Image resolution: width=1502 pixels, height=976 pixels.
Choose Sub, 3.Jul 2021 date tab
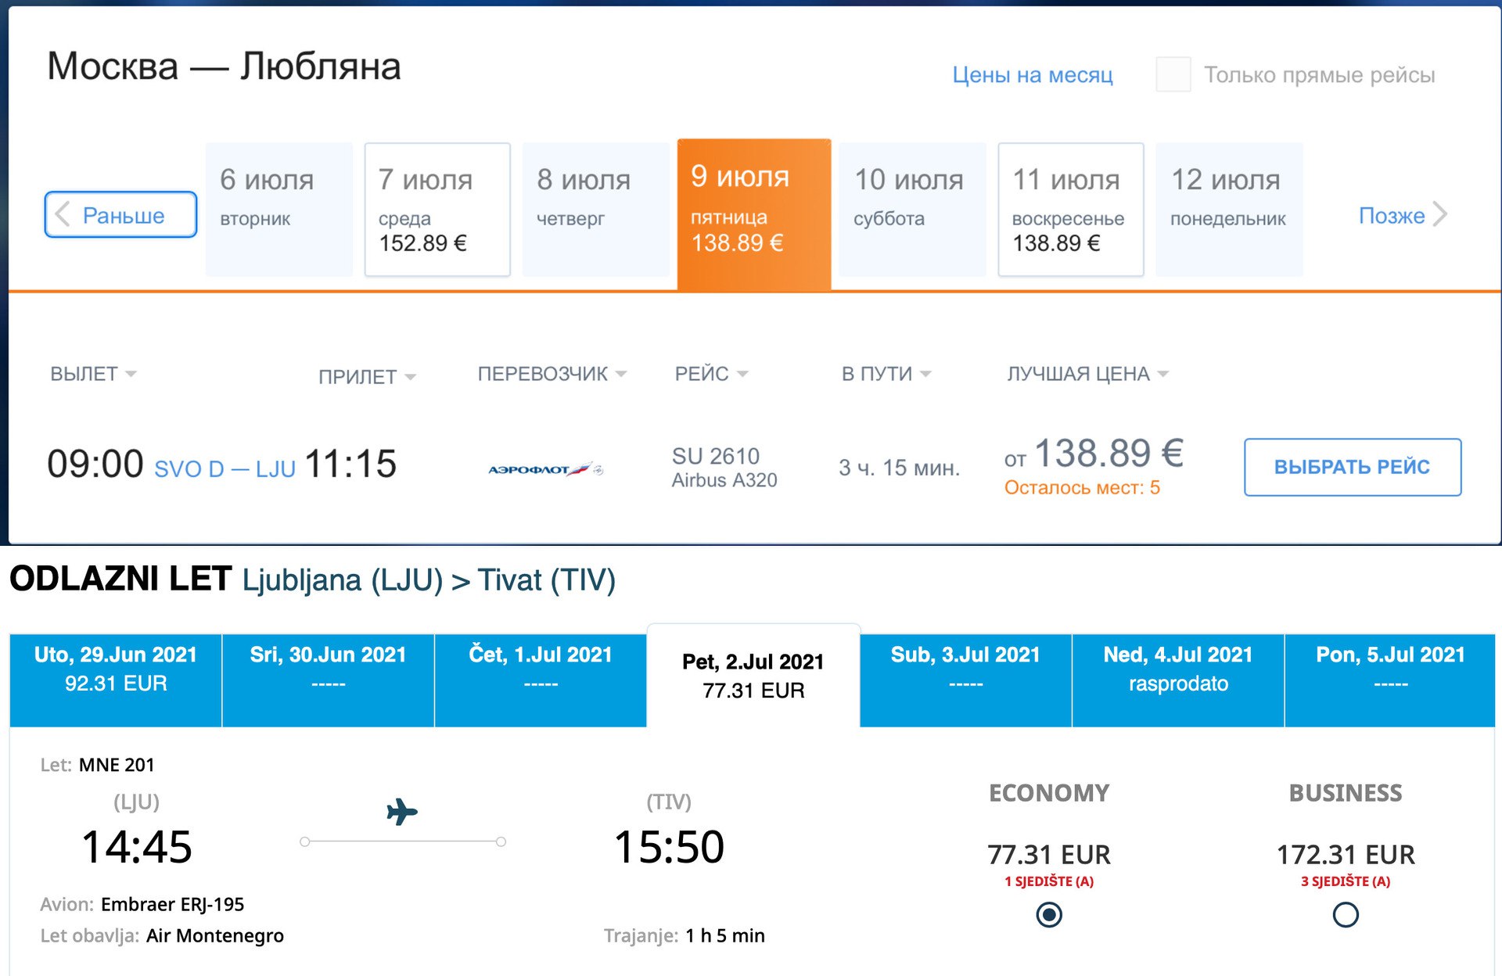pyautogui.click(x=965, y=680)
